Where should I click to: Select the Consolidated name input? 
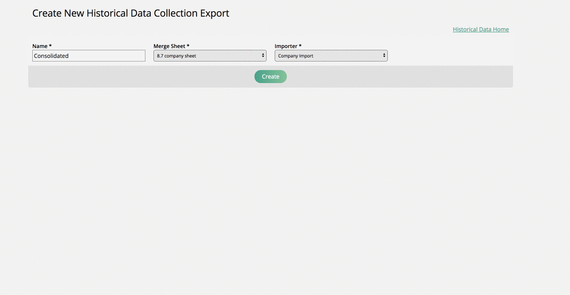point(88,55)
